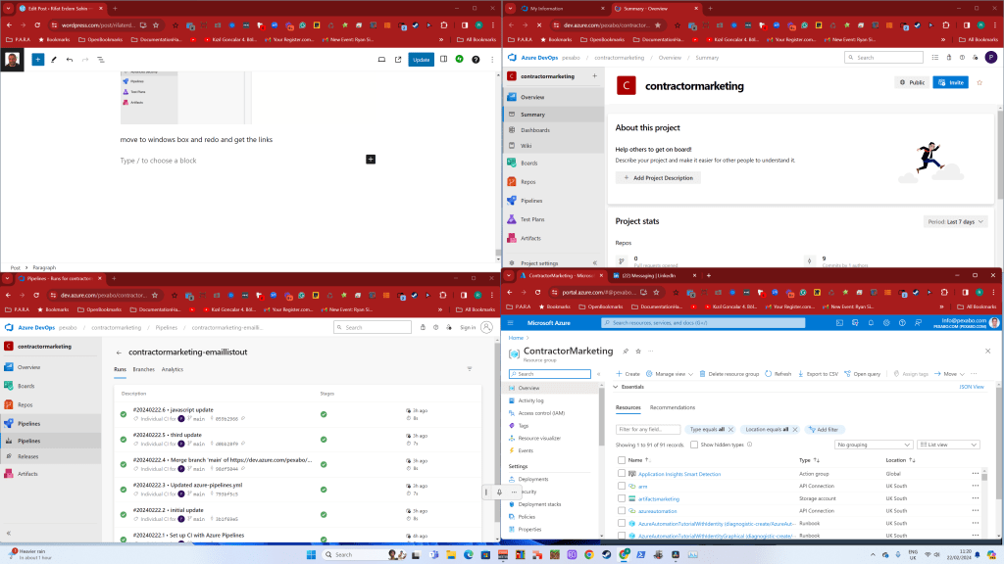Open Azure portal settings gear in header

[x=886, y=323]
